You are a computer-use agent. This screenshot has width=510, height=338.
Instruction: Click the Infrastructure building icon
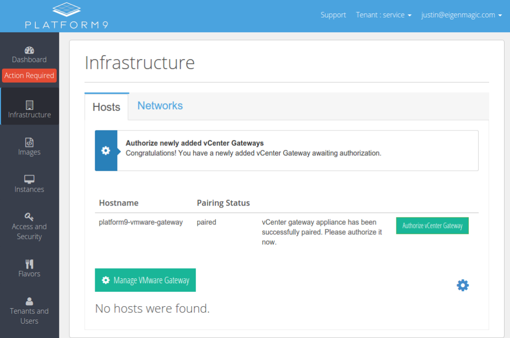[x=29, y=105]
